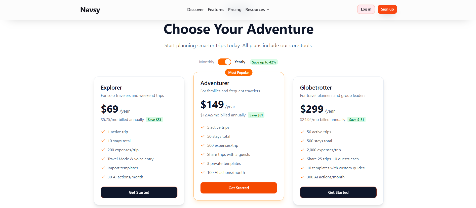Click the checkmark next to "500 stays total"
Screen dimensions: 476x208
pyautogui.click(x=302, y=141)
